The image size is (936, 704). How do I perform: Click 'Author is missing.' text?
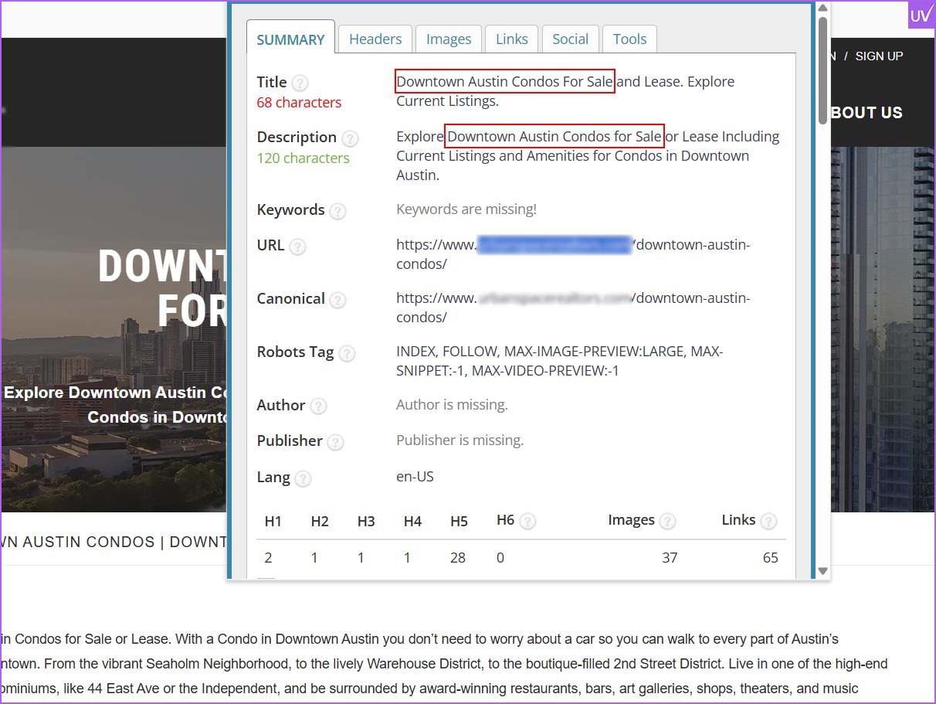click(x=452, y=405)
